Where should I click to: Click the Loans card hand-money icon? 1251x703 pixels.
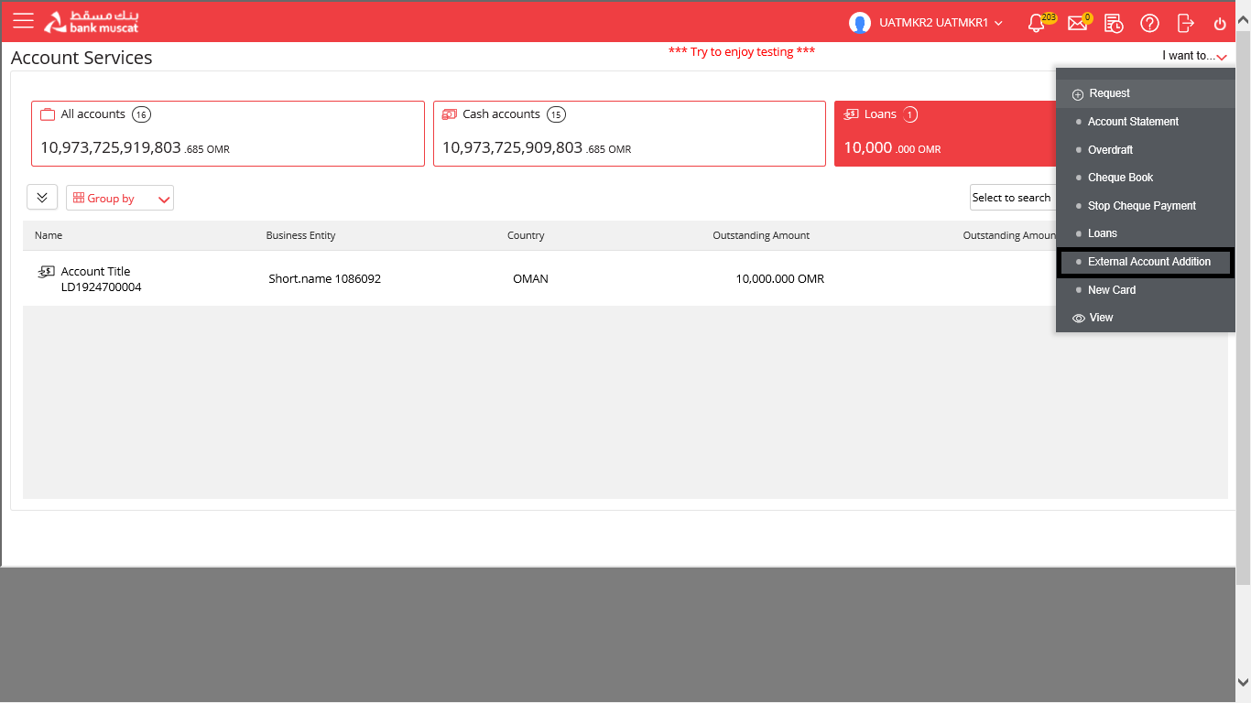pyautogui.click(x=851, y=114)
